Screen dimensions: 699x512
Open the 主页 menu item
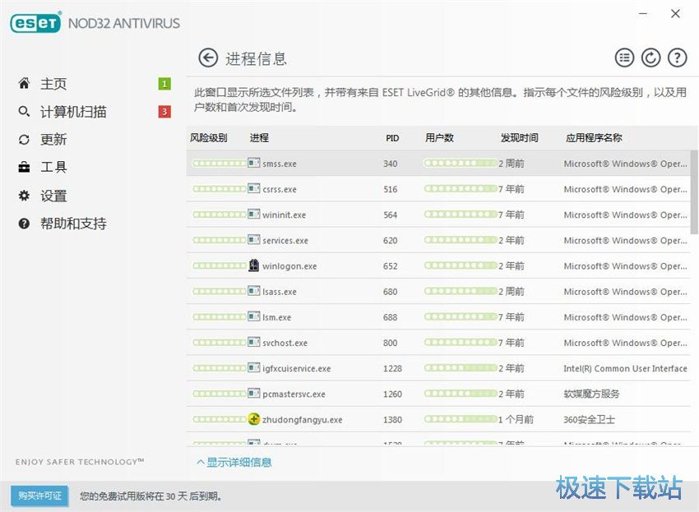coord(53,84)
